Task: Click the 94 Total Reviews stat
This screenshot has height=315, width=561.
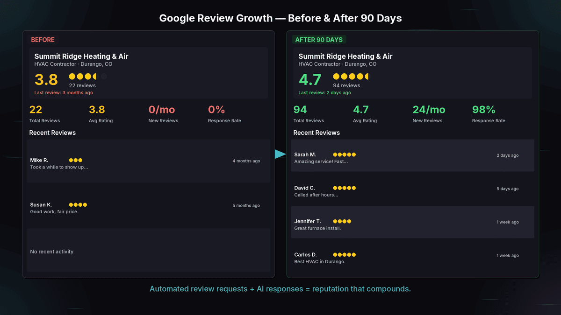Action: (x=309, y=114)
